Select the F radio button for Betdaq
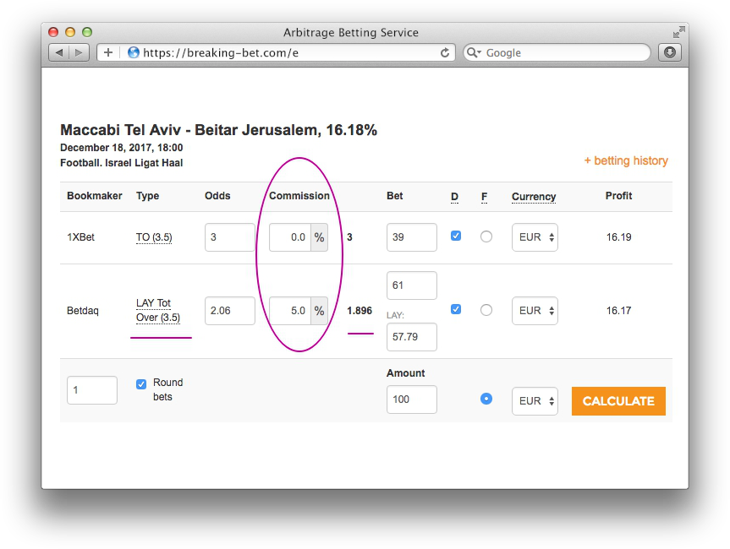Image resolution: width=730 pixels, height=549 pixels. (486, 310)
